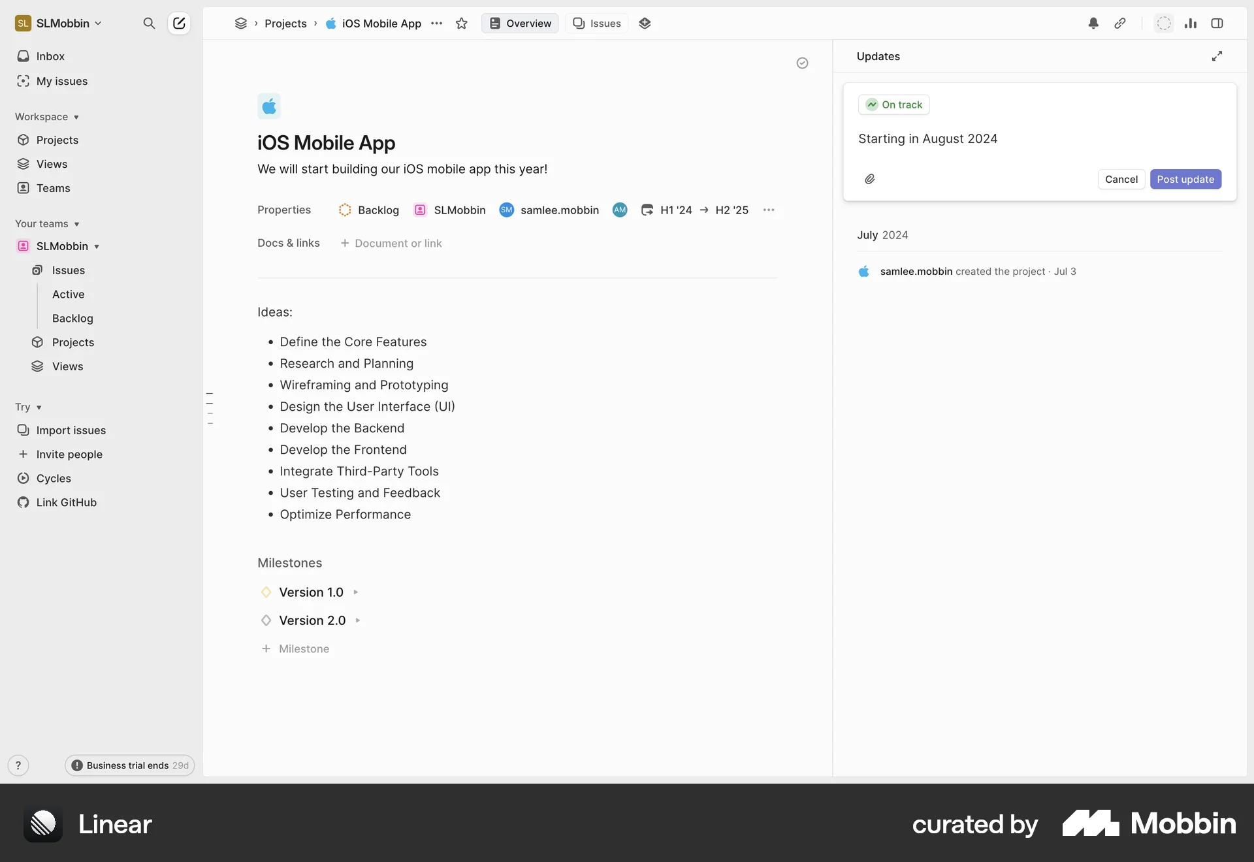Image resolution: width=1254 pixels, height=862 pixels.
Task: Create a new issue with the compose icon
Action: [178, 23]
